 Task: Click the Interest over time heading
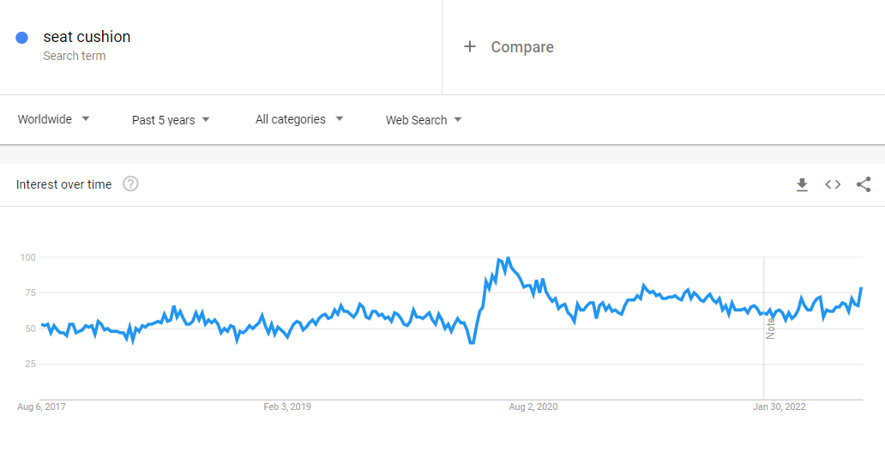pos(63,184)
